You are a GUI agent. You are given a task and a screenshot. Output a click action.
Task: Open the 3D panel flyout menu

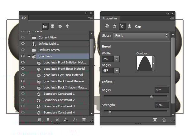90,18
